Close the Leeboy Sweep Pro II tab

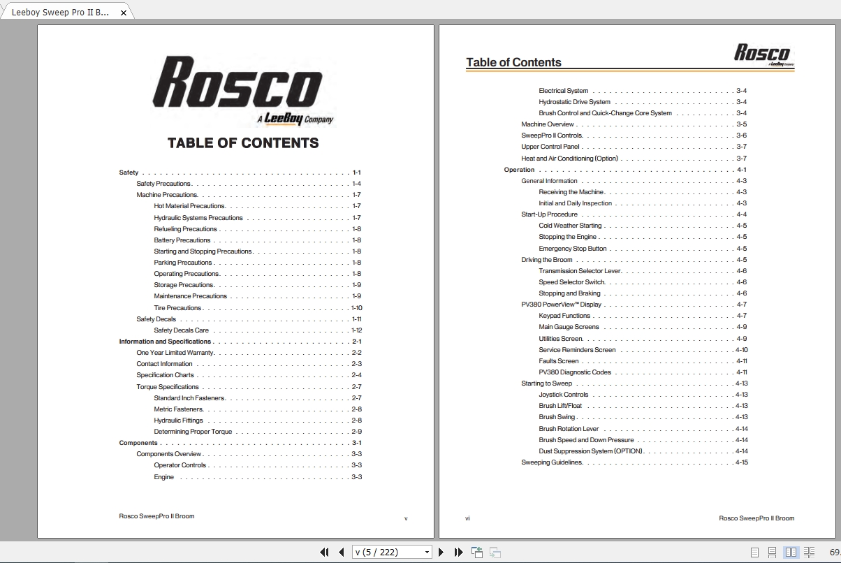pos(124,13)
